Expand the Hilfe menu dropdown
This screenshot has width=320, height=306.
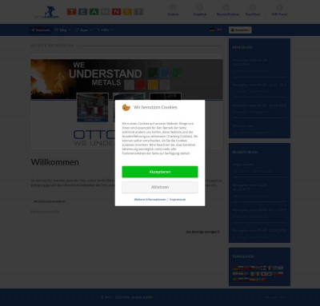pos(105,30)
